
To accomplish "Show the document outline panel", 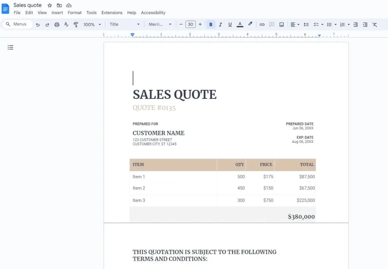I will point(10,47).
